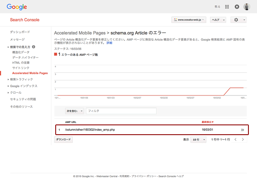Click 1 行中 1〜1 行 pagination text
The height and width of the screenshot is (179, 257).
(221, 139)
